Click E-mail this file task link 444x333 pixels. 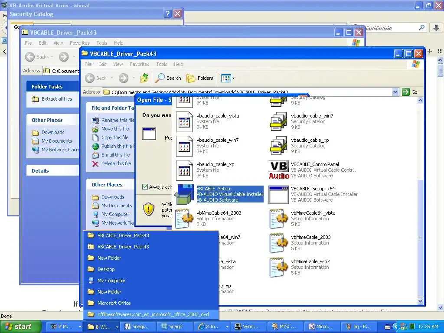(115, 155)
